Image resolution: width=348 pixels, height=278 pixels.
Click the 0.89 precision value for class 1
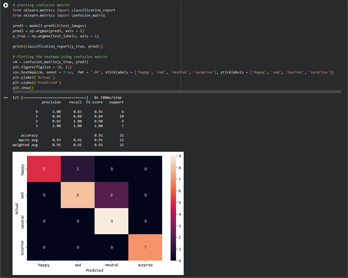(x=57, y=116)
